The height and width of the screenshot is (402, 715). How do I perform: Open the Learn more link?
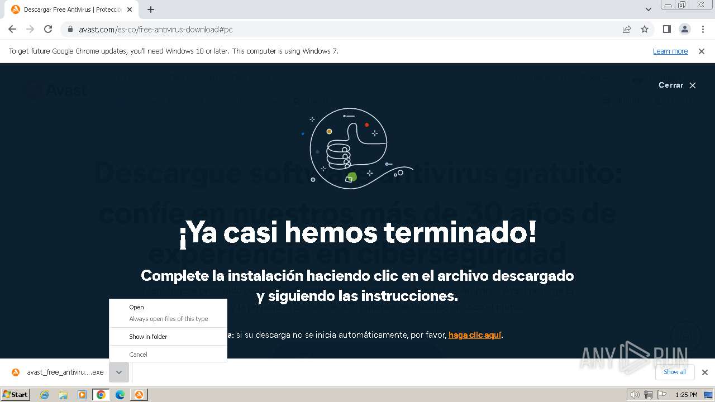[x=670, y=51]
